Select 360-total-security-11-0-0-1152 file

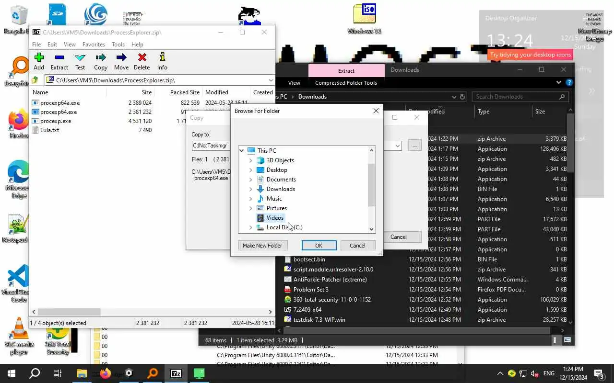[x=332, y=300]
